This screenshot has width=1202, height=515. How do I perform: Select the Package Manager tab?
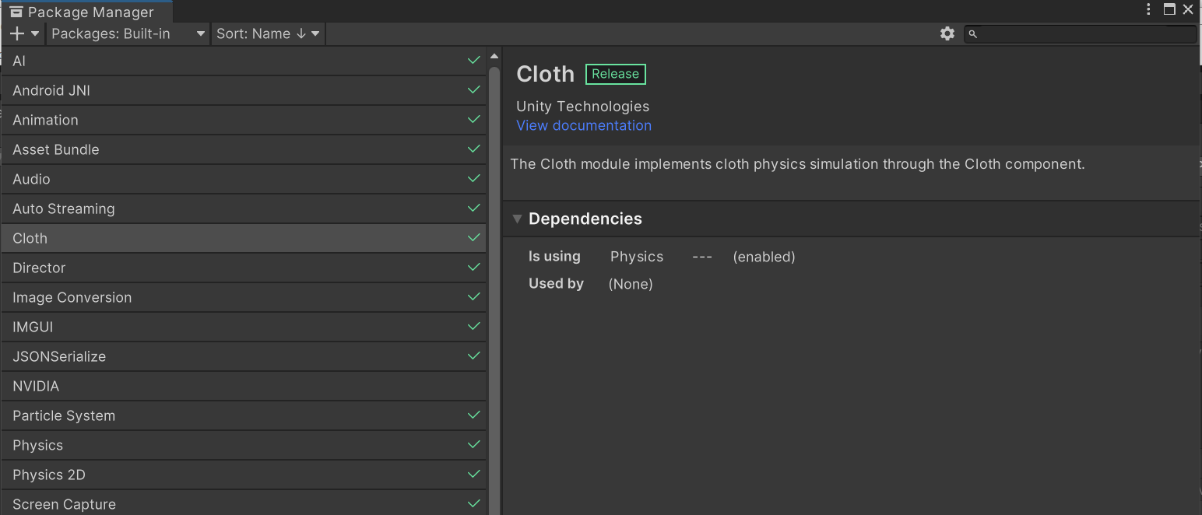click(90, 12)
